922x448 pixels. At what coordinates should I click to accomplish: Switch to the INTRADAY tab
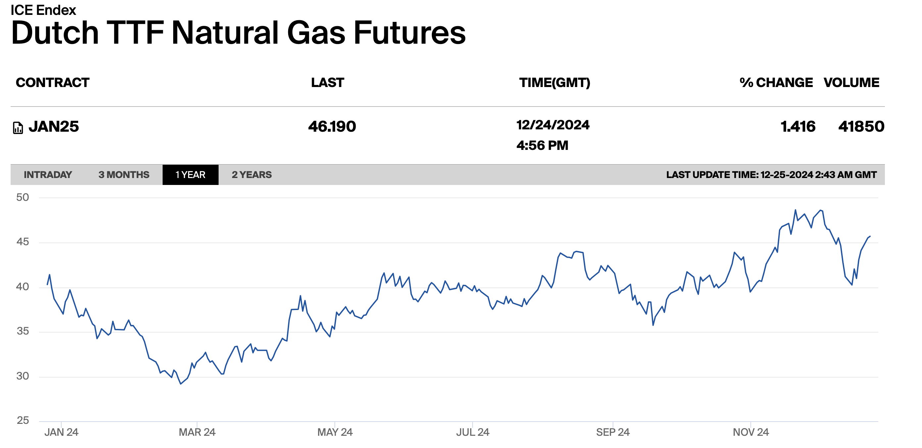48,175
